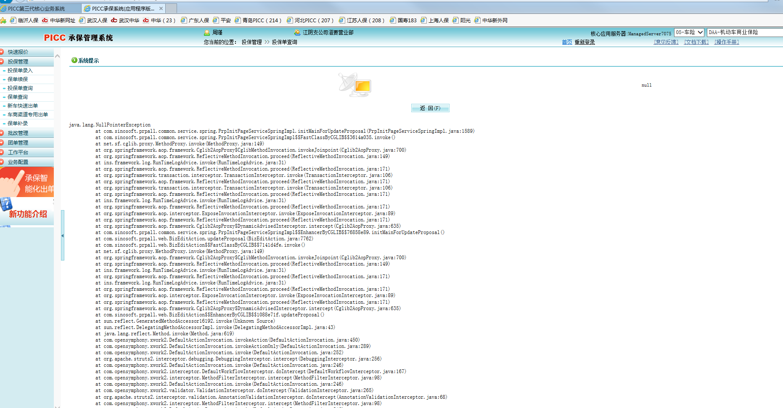Screen dimensions: 783x408
Task: Expand the 团单管理 menu section
Action: tap(27, 142)
